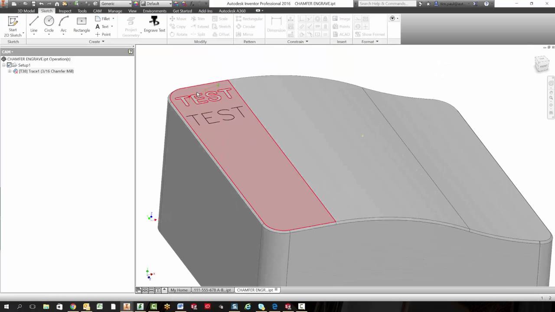Select the black TEST text on the face
The image size is (555, 312).
[x=216, y=116]
